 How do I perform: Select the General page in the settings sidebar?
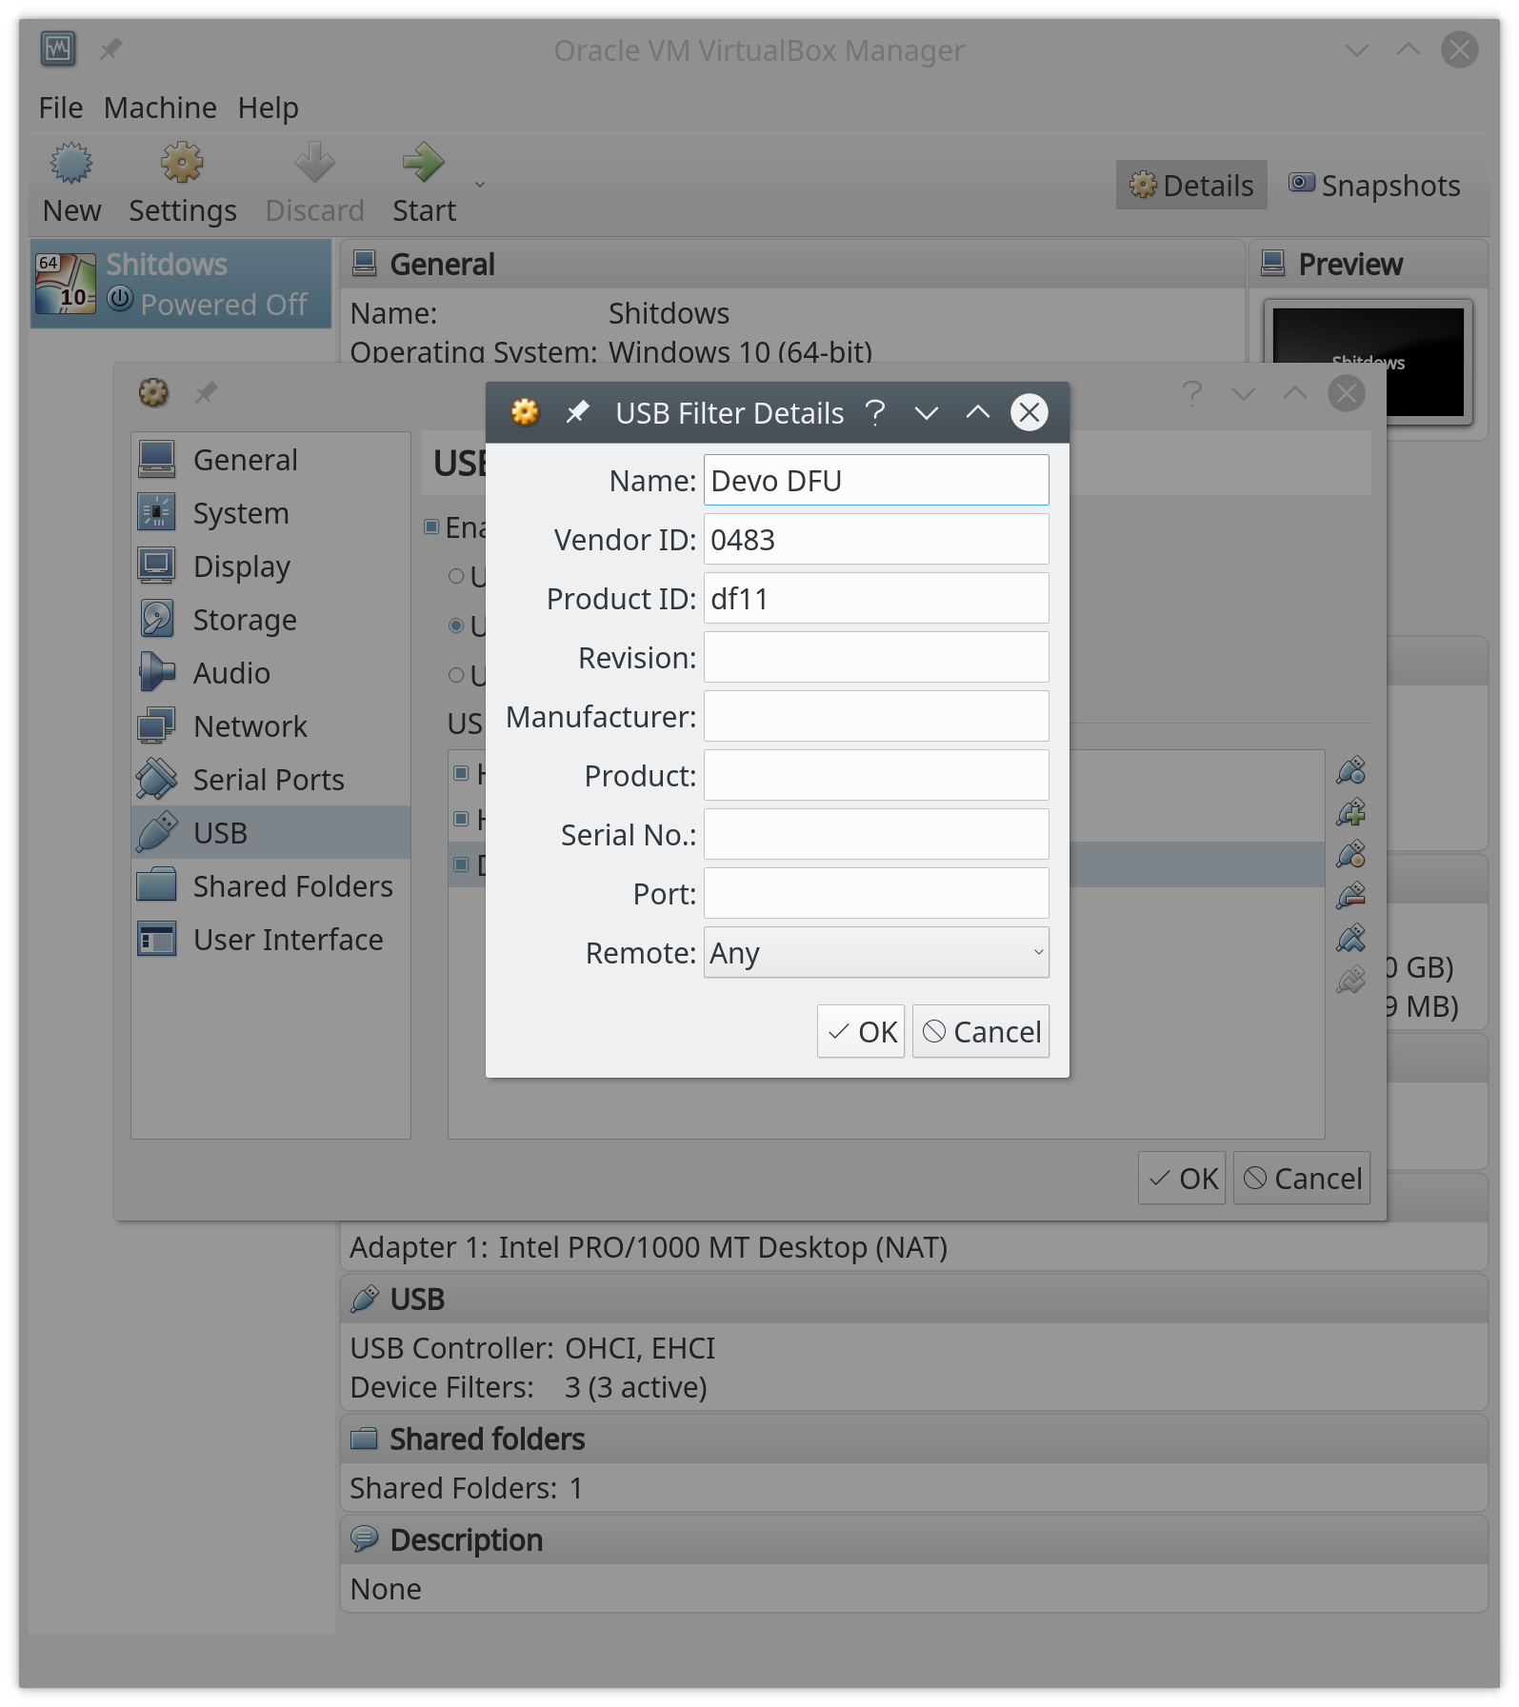(x=270, y=460)
